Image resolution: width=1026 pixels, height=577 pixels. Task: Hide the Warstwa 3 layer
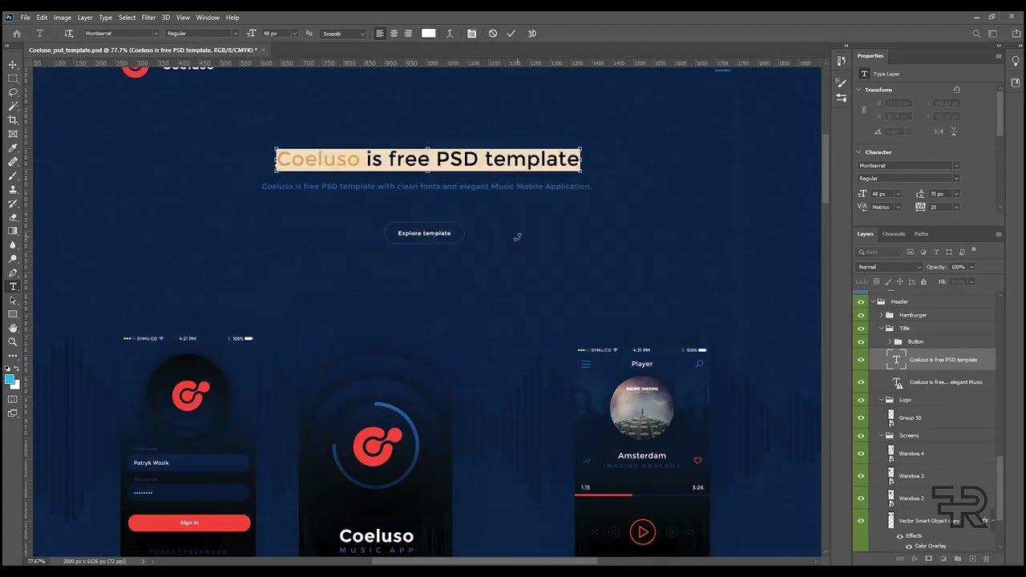coord(861,476)
